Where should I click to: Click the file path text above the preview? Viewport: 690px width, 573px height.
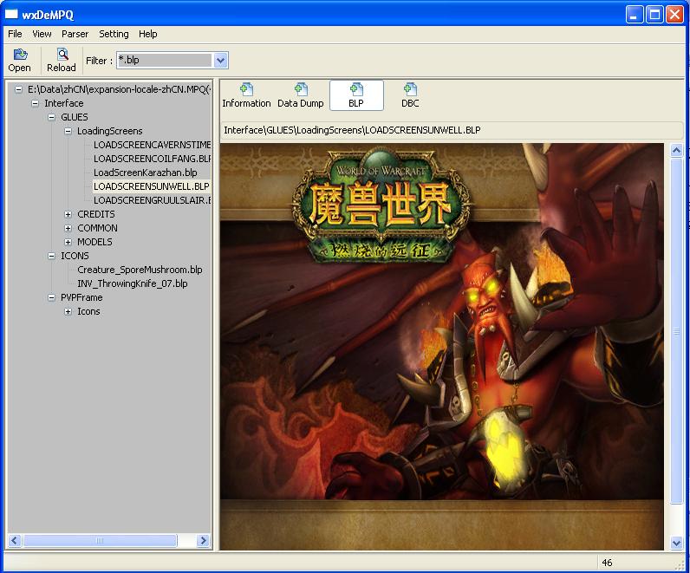[352, 130]
